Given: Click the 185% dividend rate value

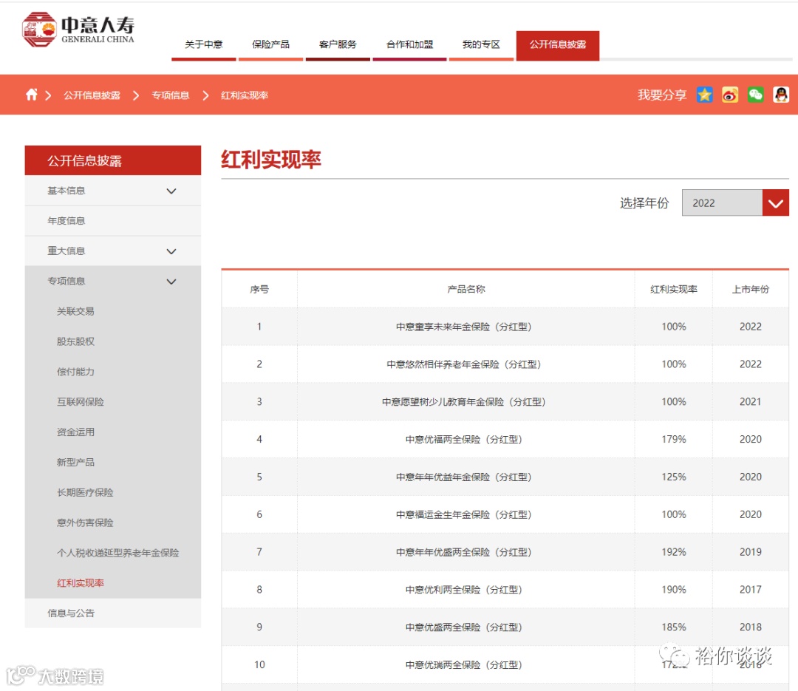Looking at the screenshot, I should tap(673, 627).
